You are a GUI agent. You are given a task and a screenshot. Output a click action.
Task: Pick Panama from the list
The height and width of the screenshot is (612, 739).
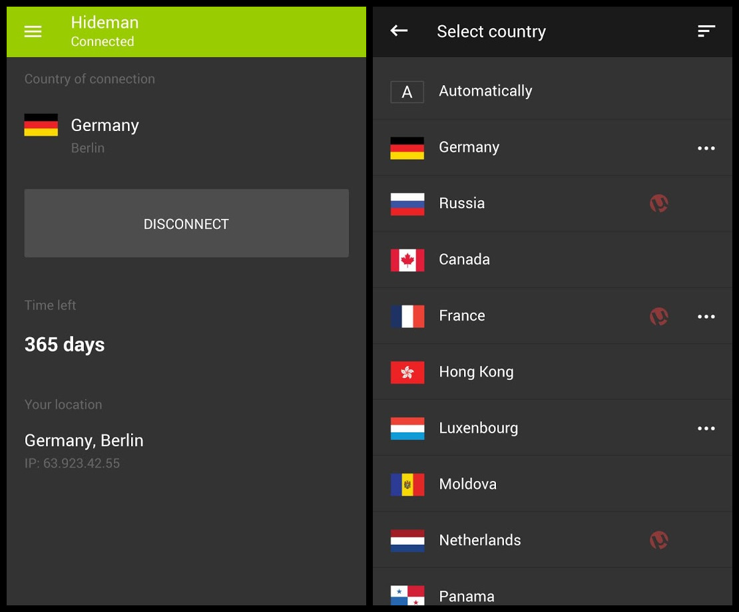click(x=553, y=587)
